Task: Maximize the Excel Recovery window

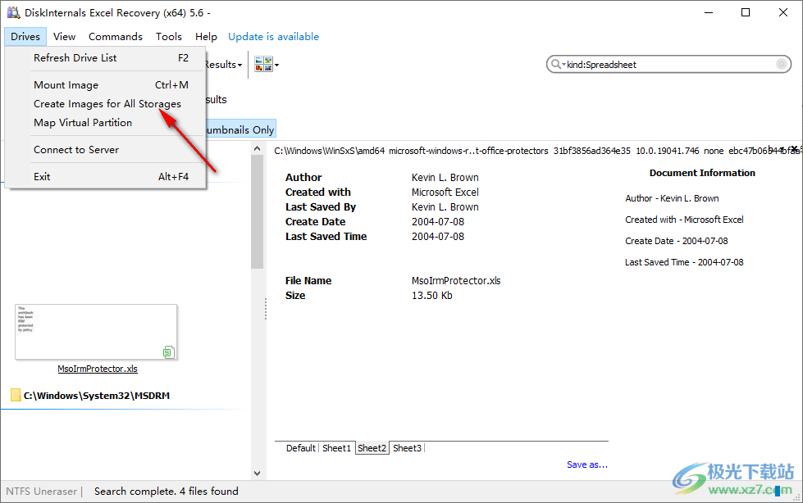Action: pos(746,12)
